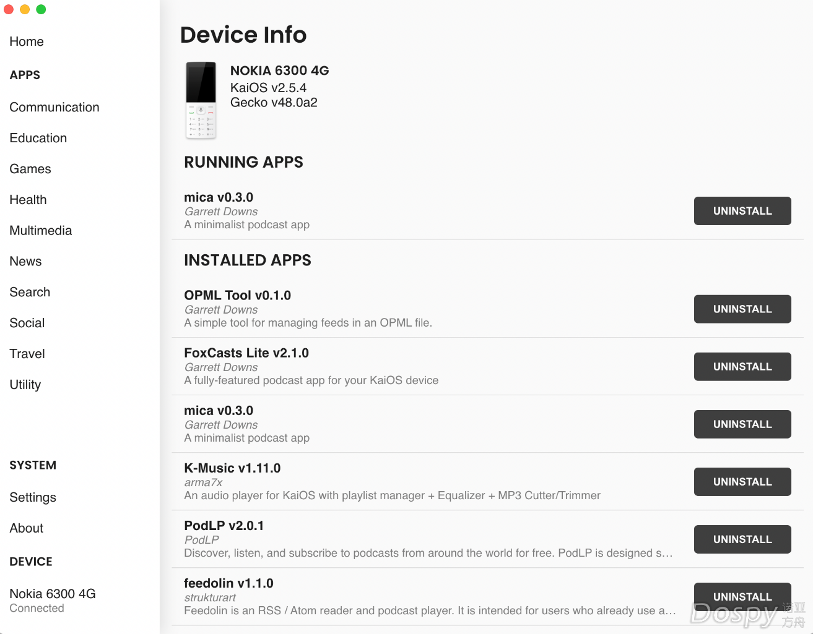
Task: Click the feedolin description text
Action: (x=429, y=610)
